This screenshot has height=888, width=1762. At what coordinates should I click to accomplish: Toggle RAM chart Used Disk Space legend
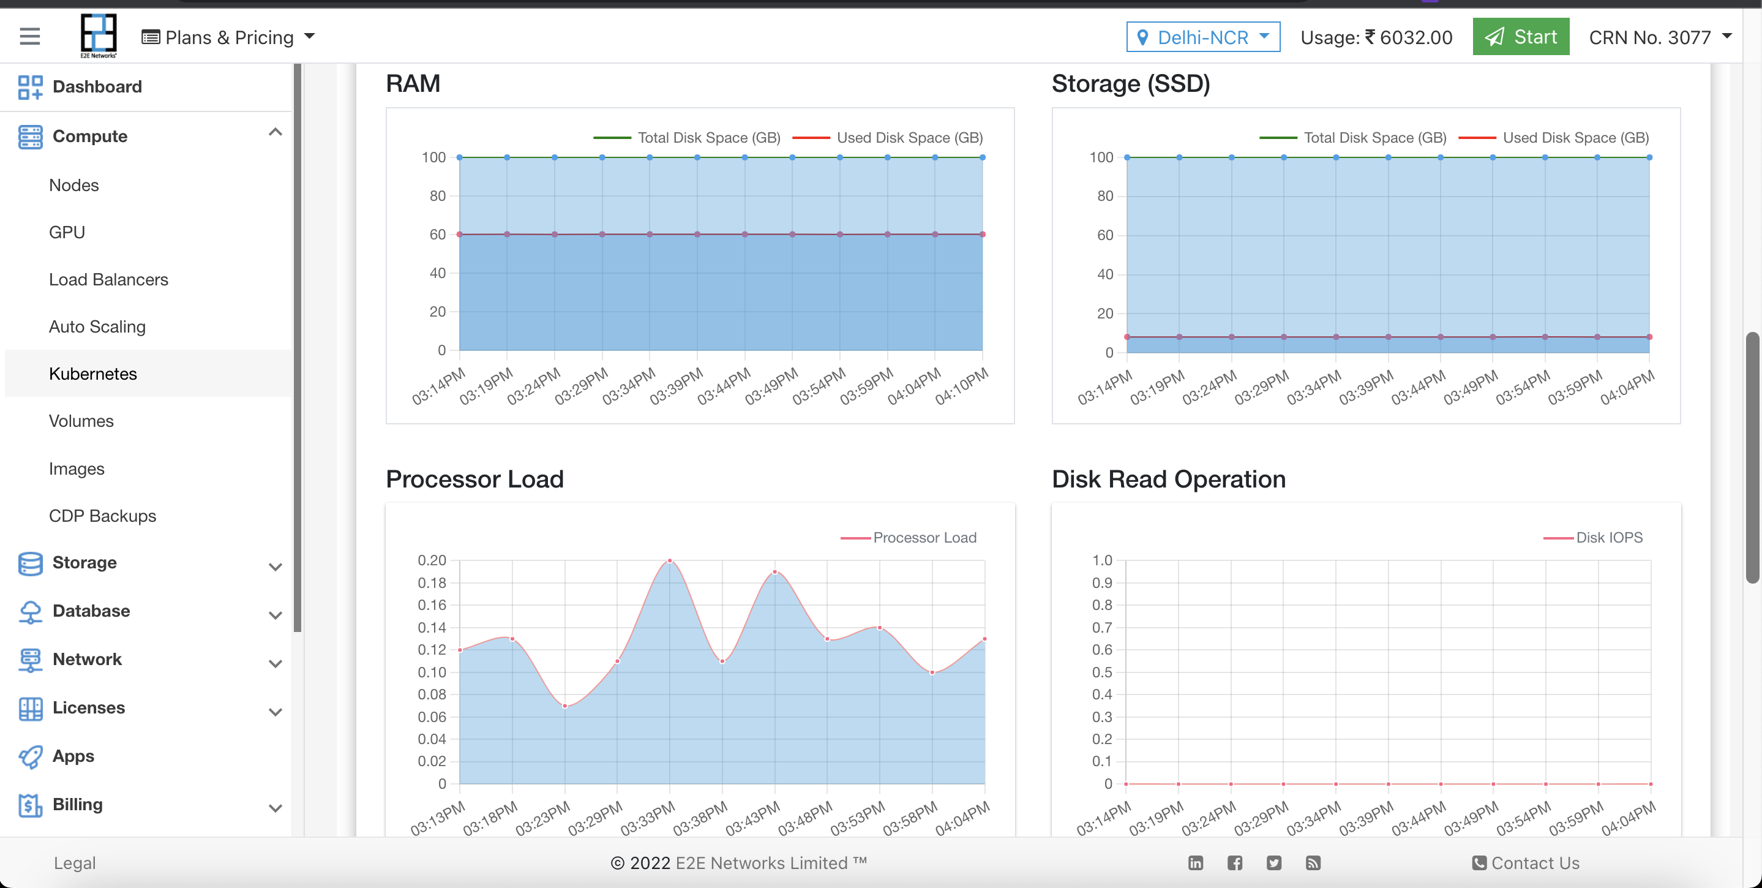tap(888, 138)
